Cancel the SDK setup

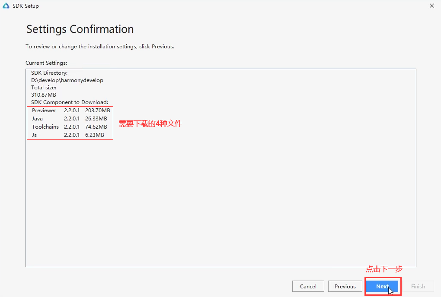click(x=308, y=286)
